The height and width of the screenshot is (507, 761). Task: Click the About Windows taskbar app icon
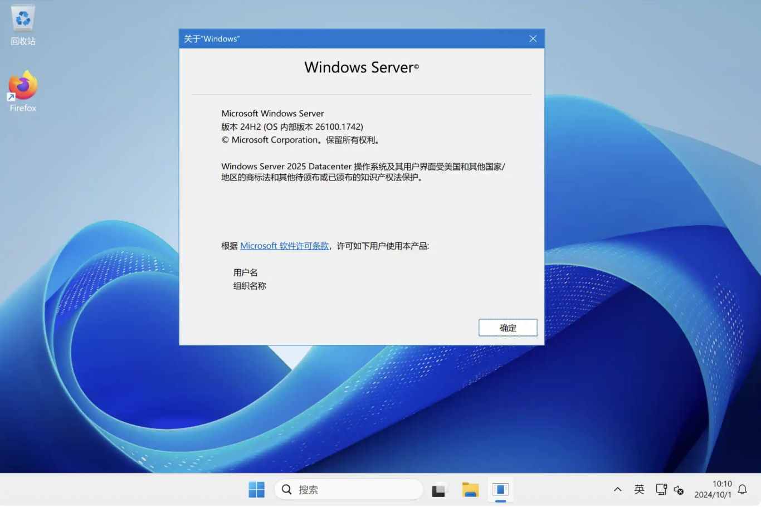point(500,490)
